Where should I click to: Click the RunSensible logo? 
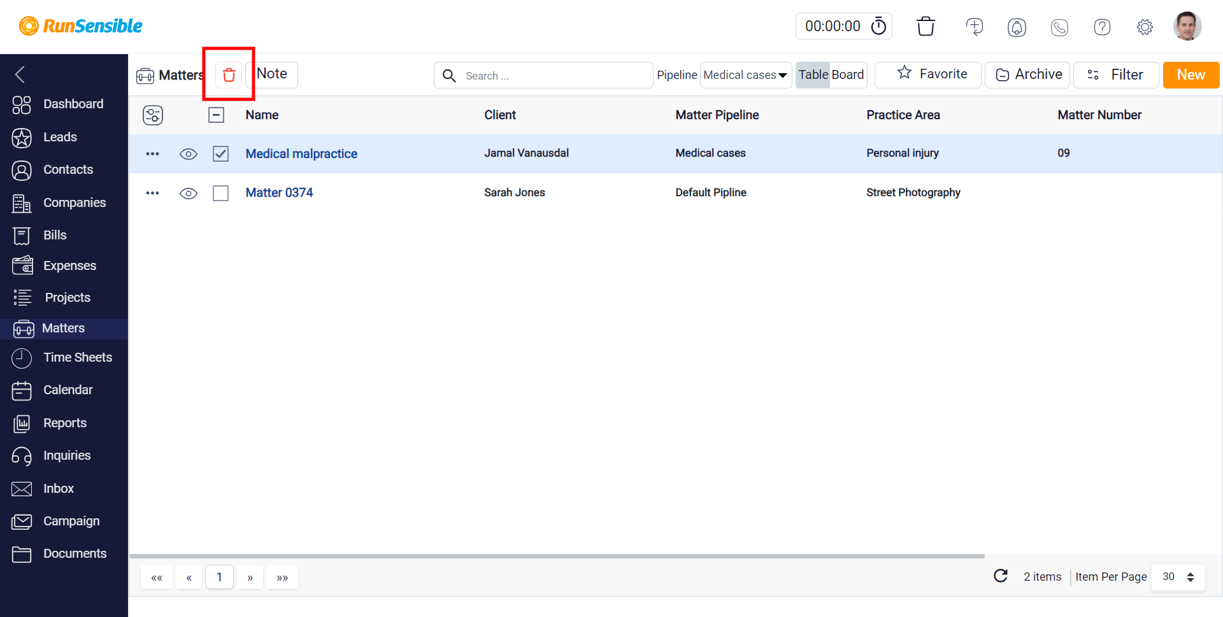coord(81,26)
